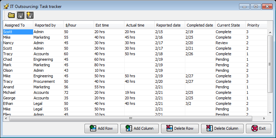The image size is (276, 138).
Task: Select the $/hour value 35
Action: tap(79, 98)
